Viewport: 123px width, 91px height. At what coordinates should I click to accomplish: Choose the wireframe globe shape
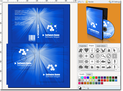point(98,56)
